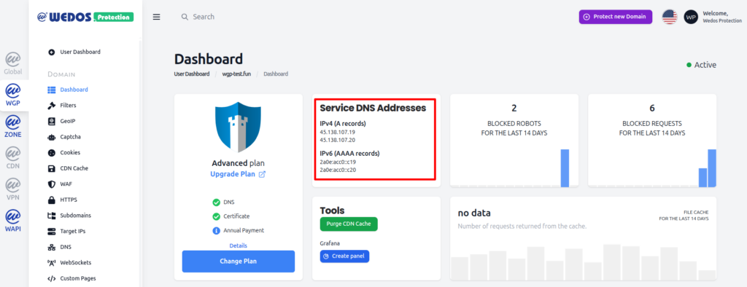Click the WEDOS Protection logo

[85, 17]
